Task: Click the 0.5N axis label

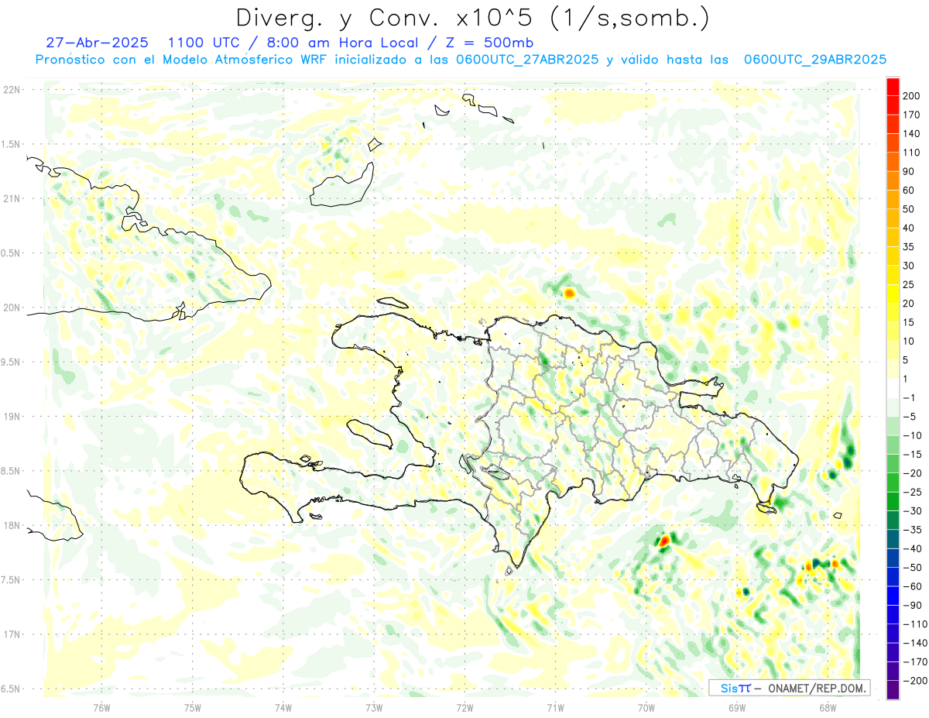Action: [x=11, y=253]
